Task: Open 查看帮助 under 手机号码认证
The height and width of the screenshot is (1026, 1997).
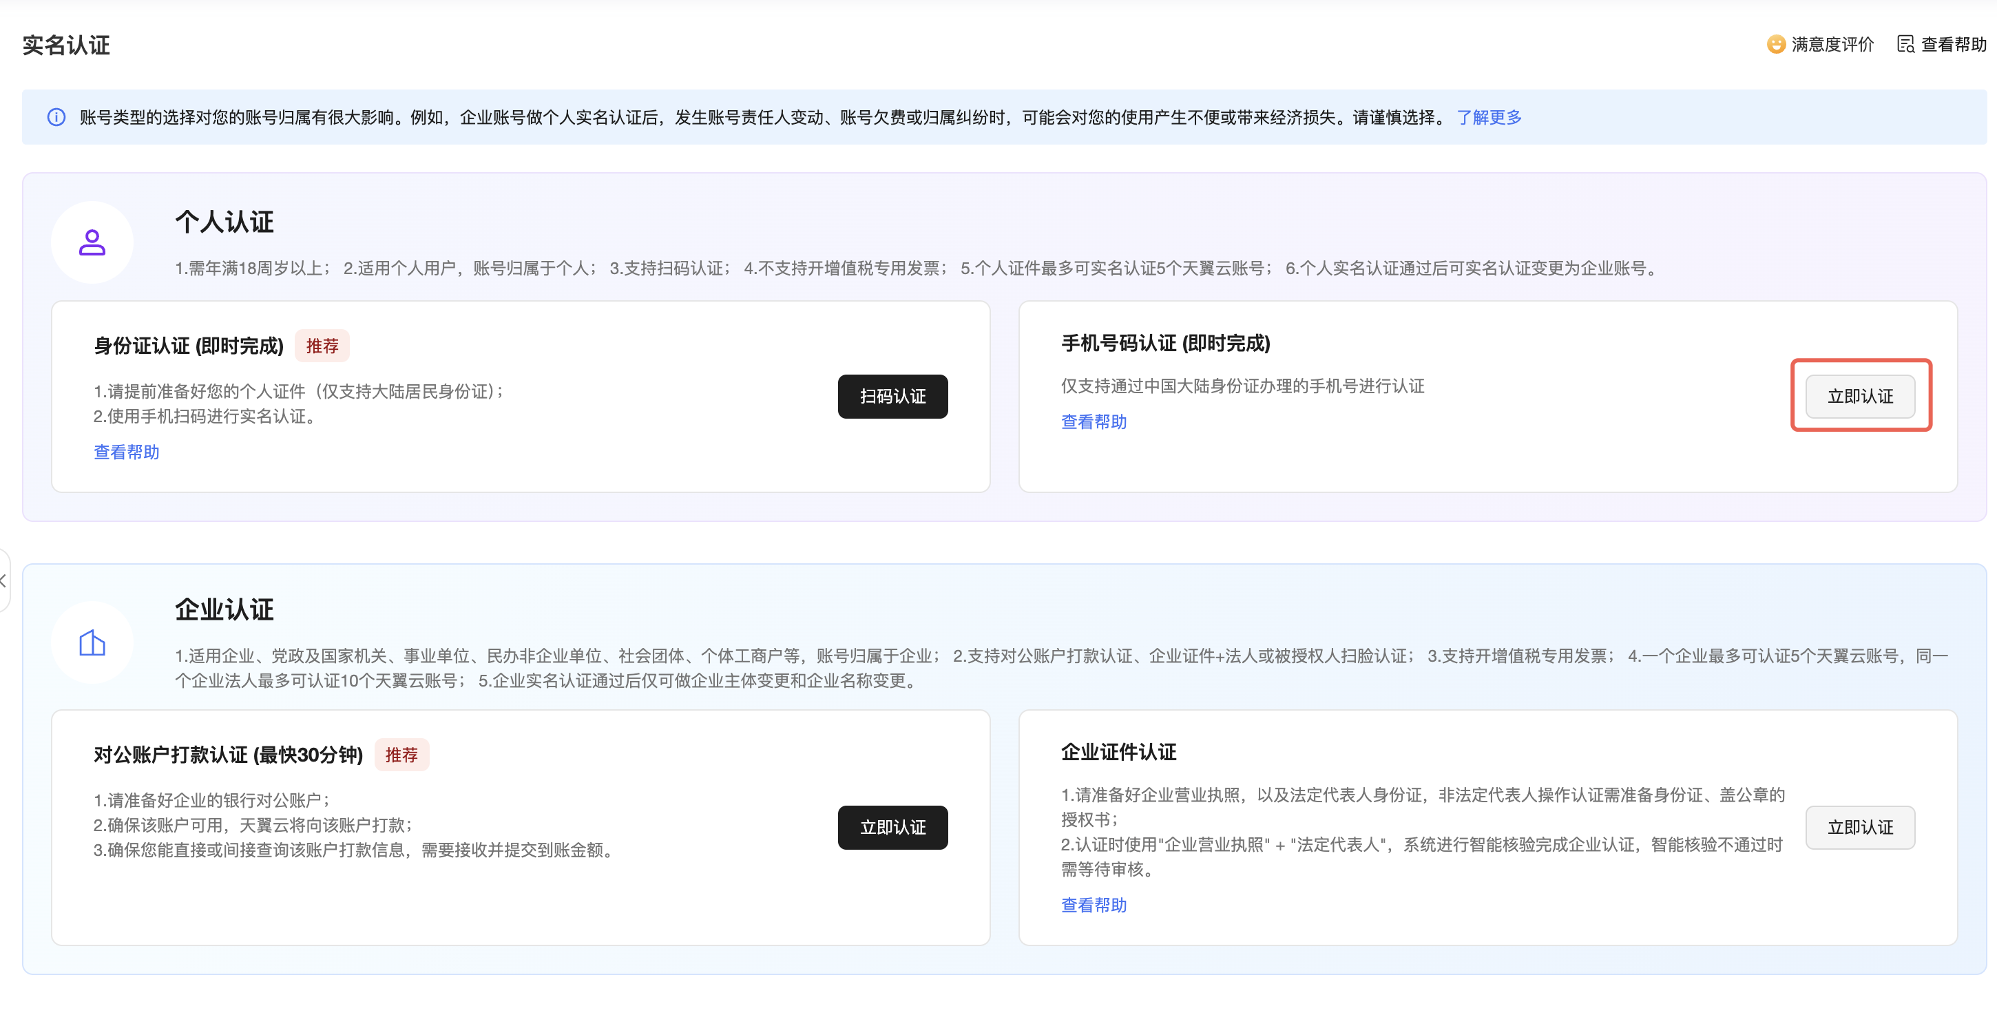Action: coord(1094,421)
